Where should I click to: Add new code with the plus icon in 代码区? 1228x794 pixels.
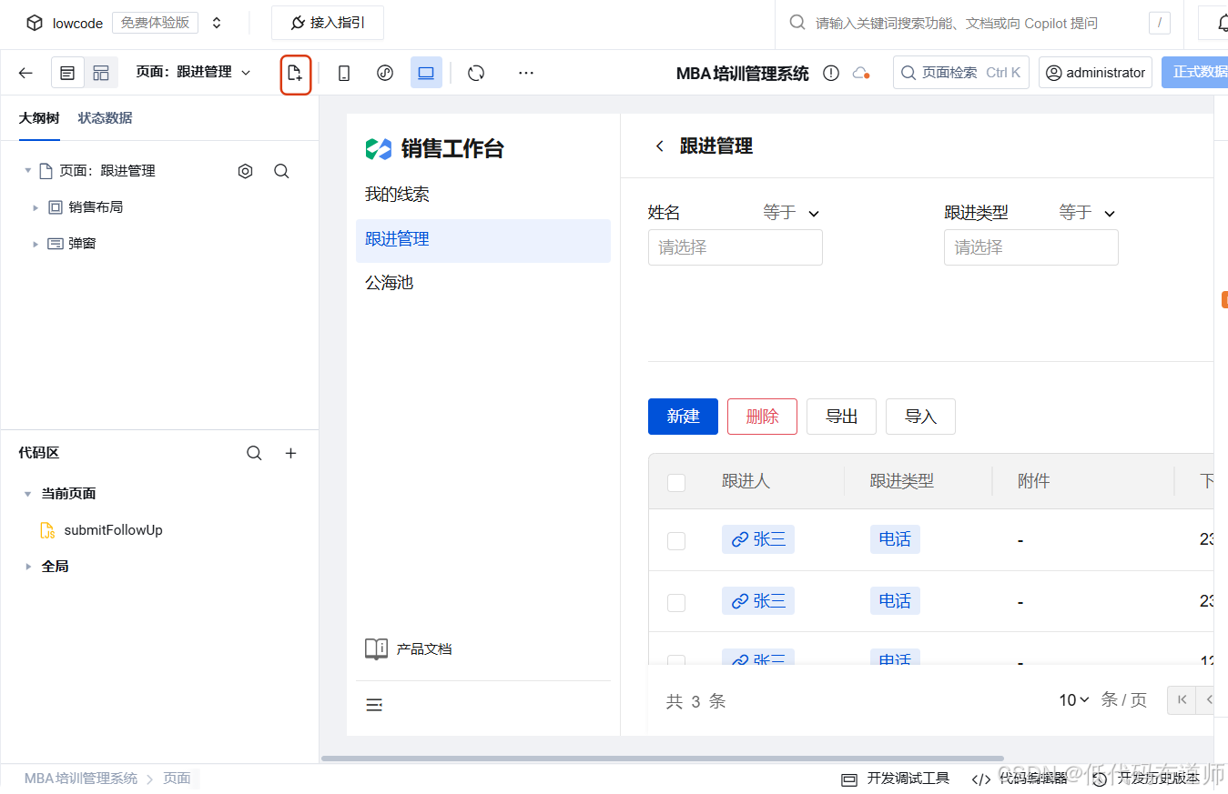(290, 452)
